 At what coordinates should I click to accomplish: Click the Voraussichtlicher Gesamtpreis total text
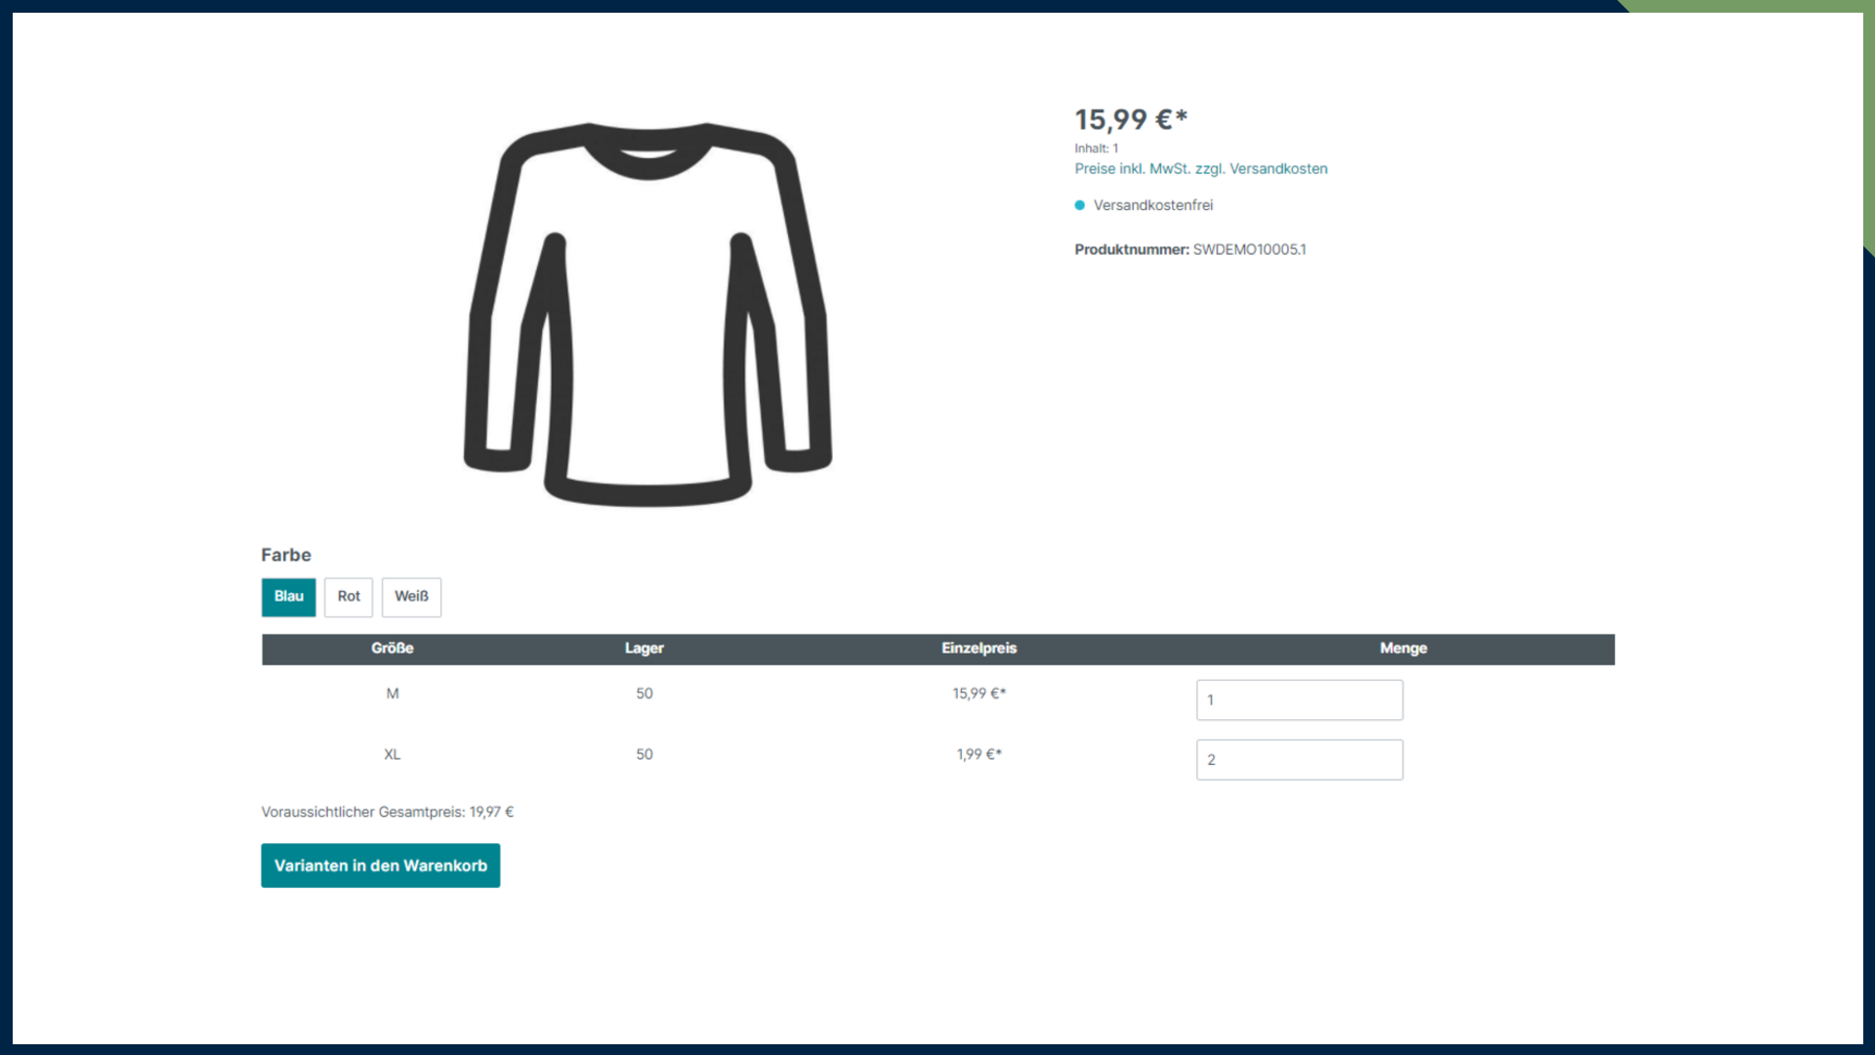(387, 812)
